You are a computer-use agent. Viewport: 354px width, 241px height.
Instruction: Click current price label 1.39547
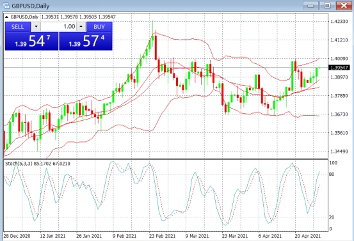click(x=339, y=68)
